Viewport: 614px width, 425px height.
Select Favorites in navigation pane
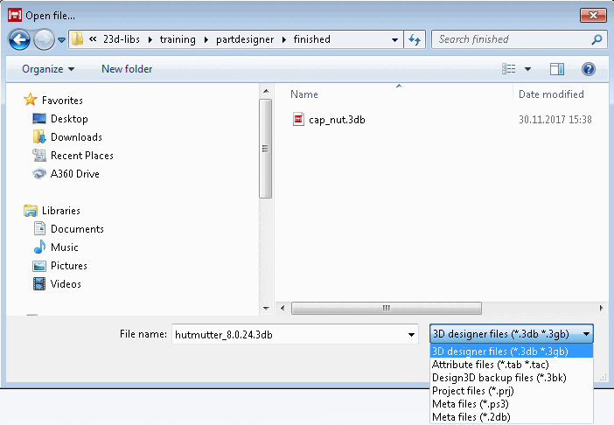pyautogui.click(x=52, y=101)
